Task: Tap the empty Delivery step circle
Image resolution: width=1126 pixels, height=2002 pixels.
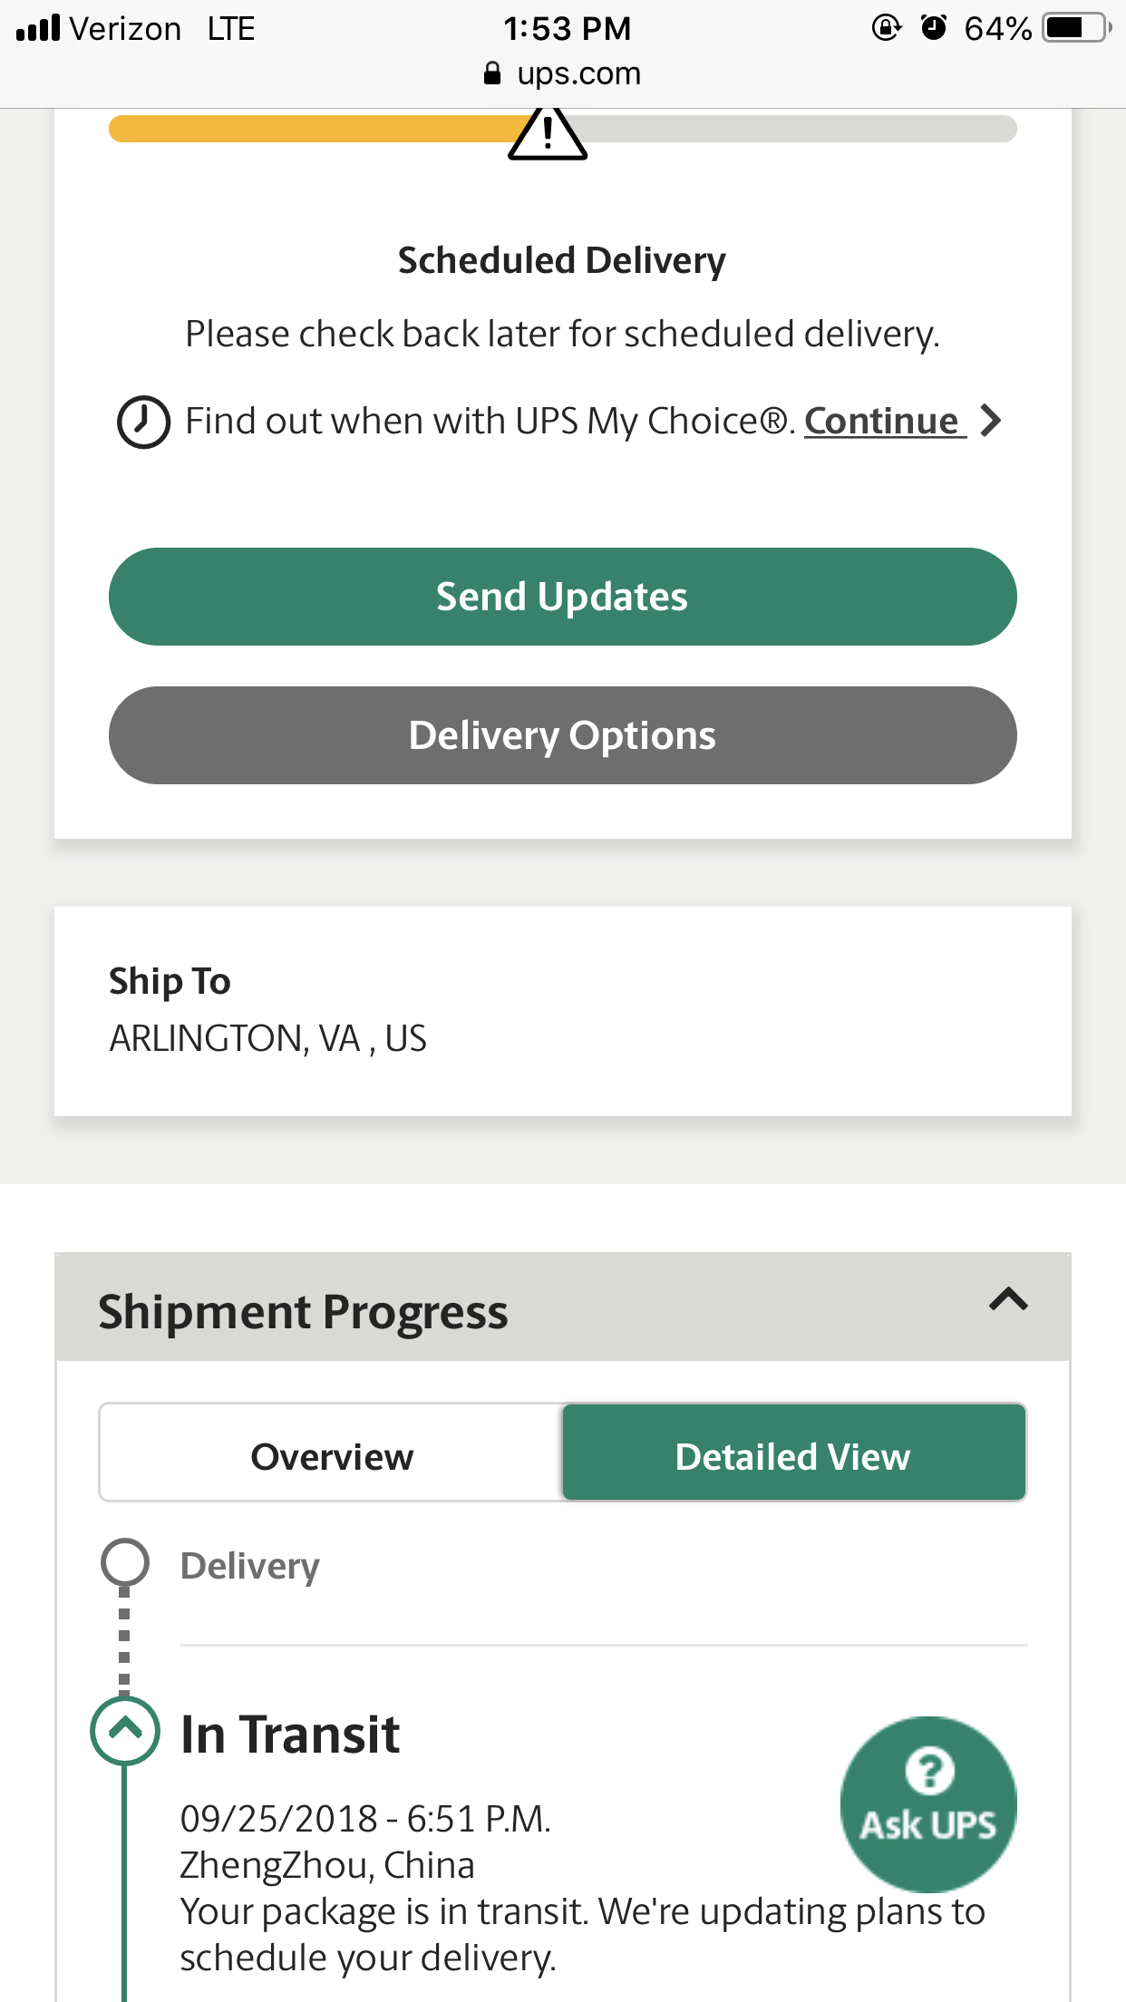Action: tap(124, 1562)
